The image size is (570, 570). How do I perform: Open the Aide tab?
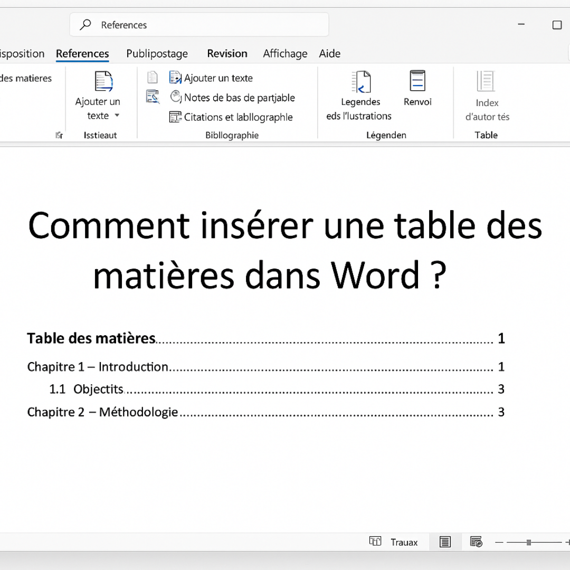330,53
